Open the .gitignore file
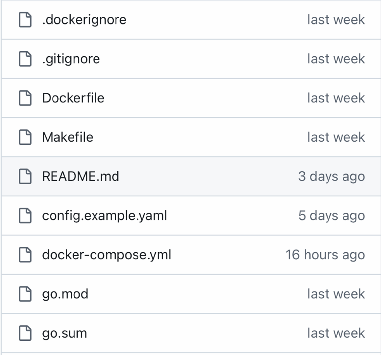Image resolution: width=381 pixels, height=355 pixels. click(x=71, y=59)
